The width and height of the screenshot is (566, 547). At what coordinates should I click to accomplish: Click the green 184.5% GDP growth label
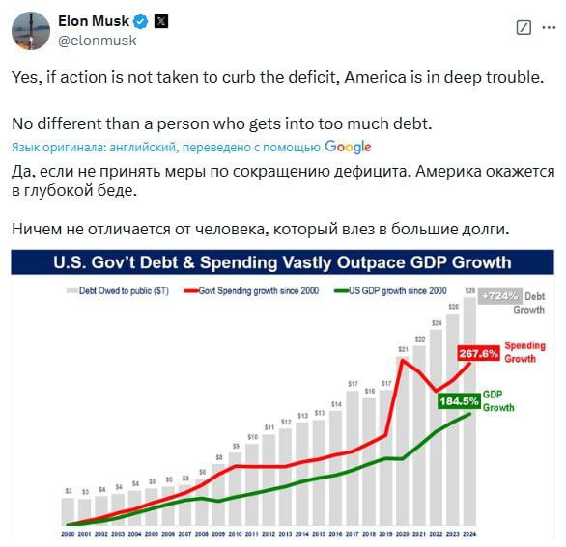459,401
